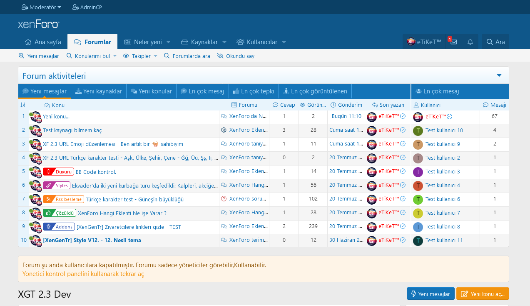The width and height of the screenshot is (530, 306).
Task: Open the Kullanıcılar dropdown arrow
Action: (284, 42)
